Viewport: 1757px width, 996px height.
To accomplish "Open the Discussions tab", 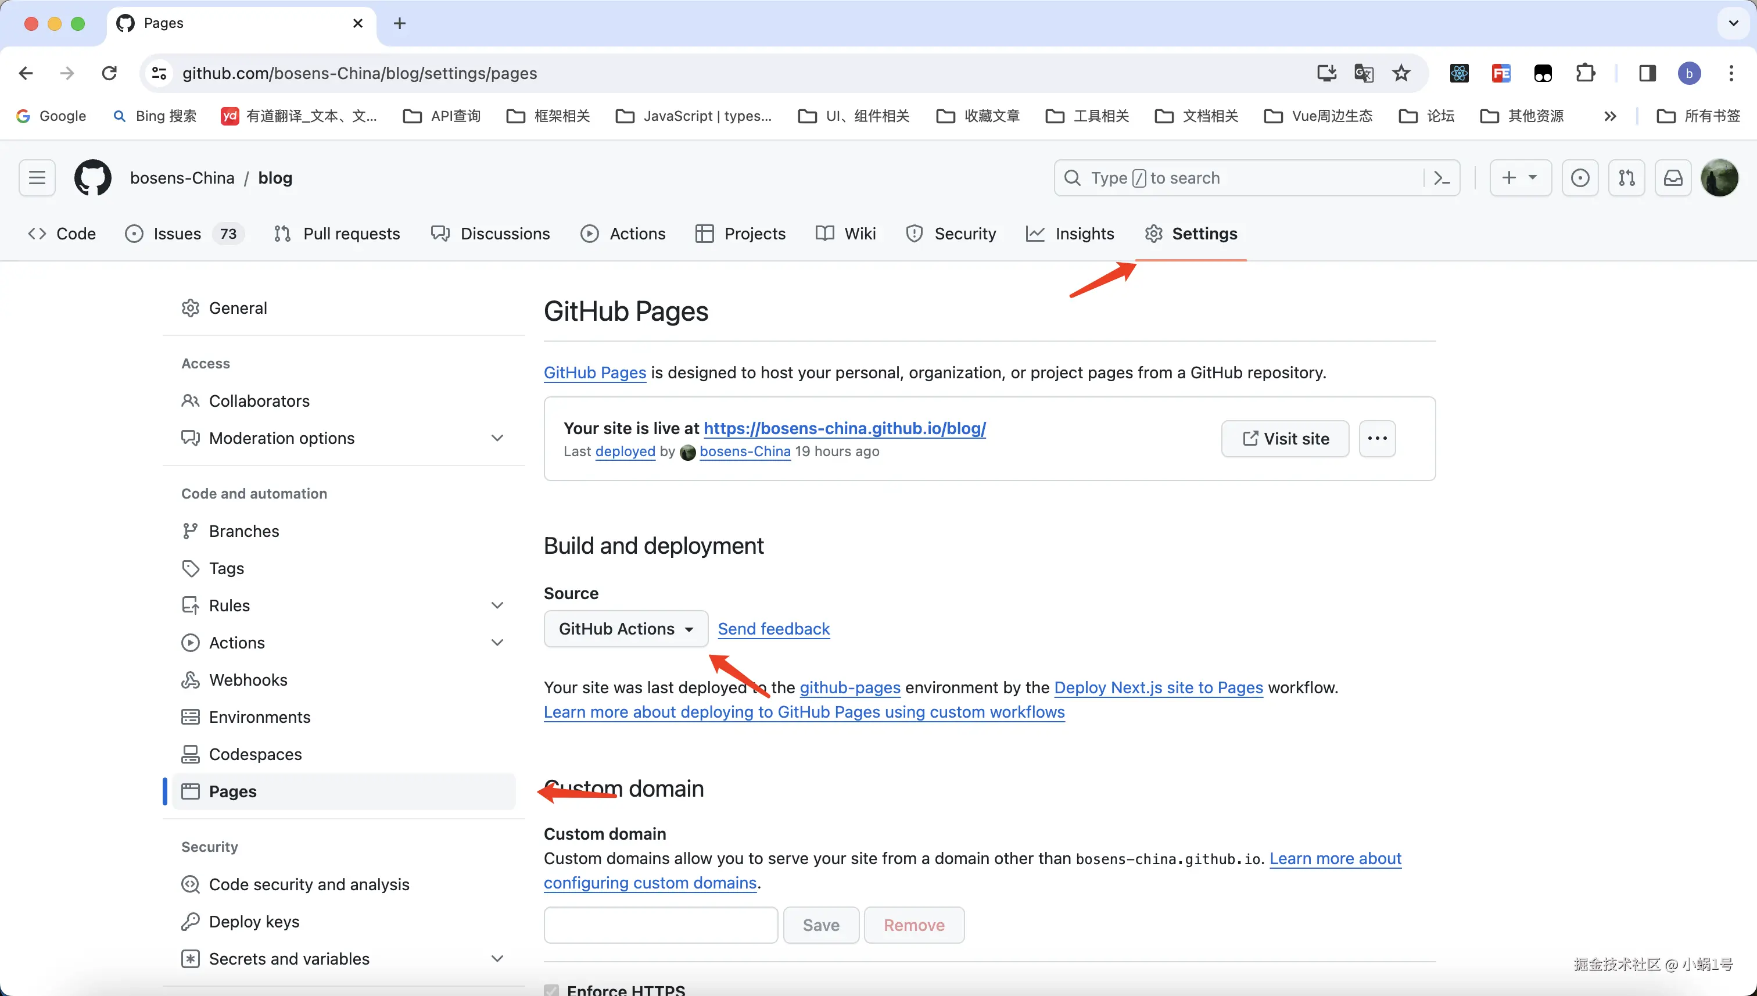I will (490, 234).
